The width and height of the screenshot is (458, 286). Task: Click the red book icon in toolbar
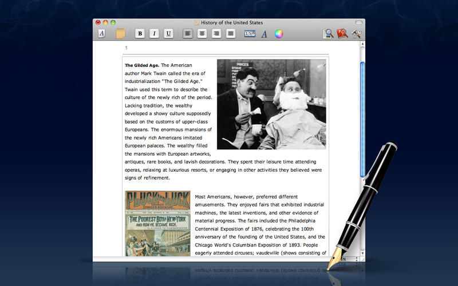click(342, 34)
